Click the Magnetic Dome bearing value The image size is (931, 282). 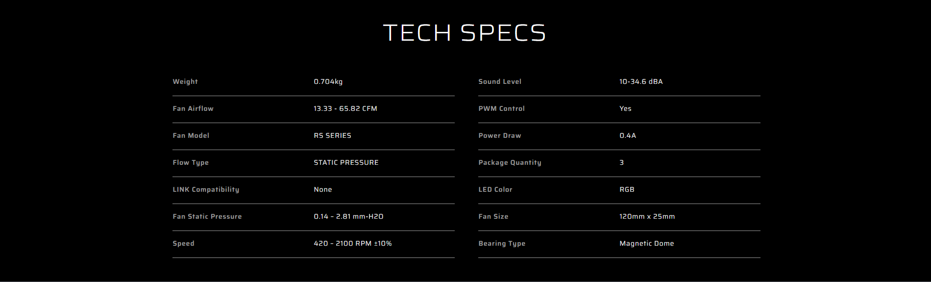[x=646, y=243]
